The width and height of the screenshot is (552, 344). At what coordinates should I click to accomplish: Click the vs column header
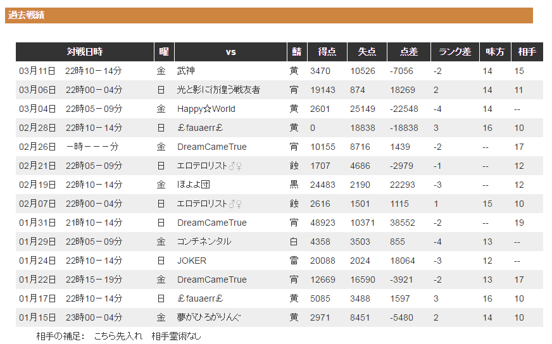coord(230,52)
